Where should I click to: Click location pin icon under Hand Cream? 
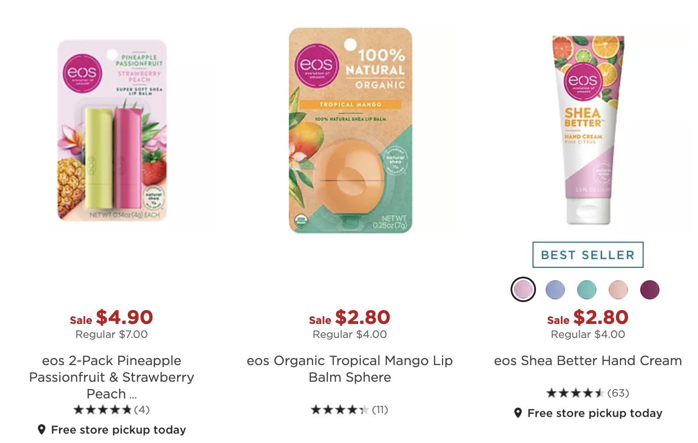click(518, 413)
